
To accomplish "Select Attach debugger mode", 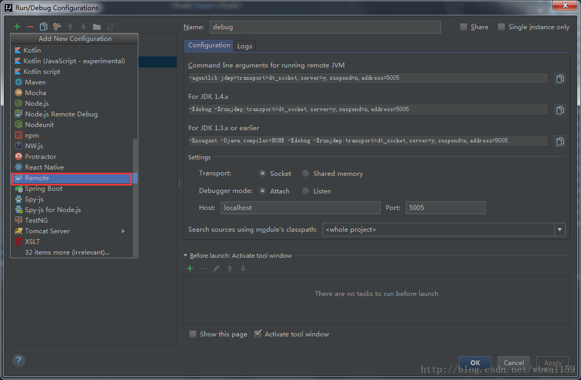I will pos(263,191).
